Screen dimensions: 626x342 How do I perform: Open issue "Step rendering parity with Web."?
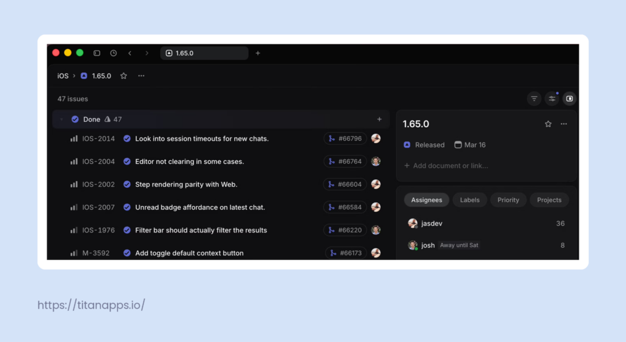186,184
